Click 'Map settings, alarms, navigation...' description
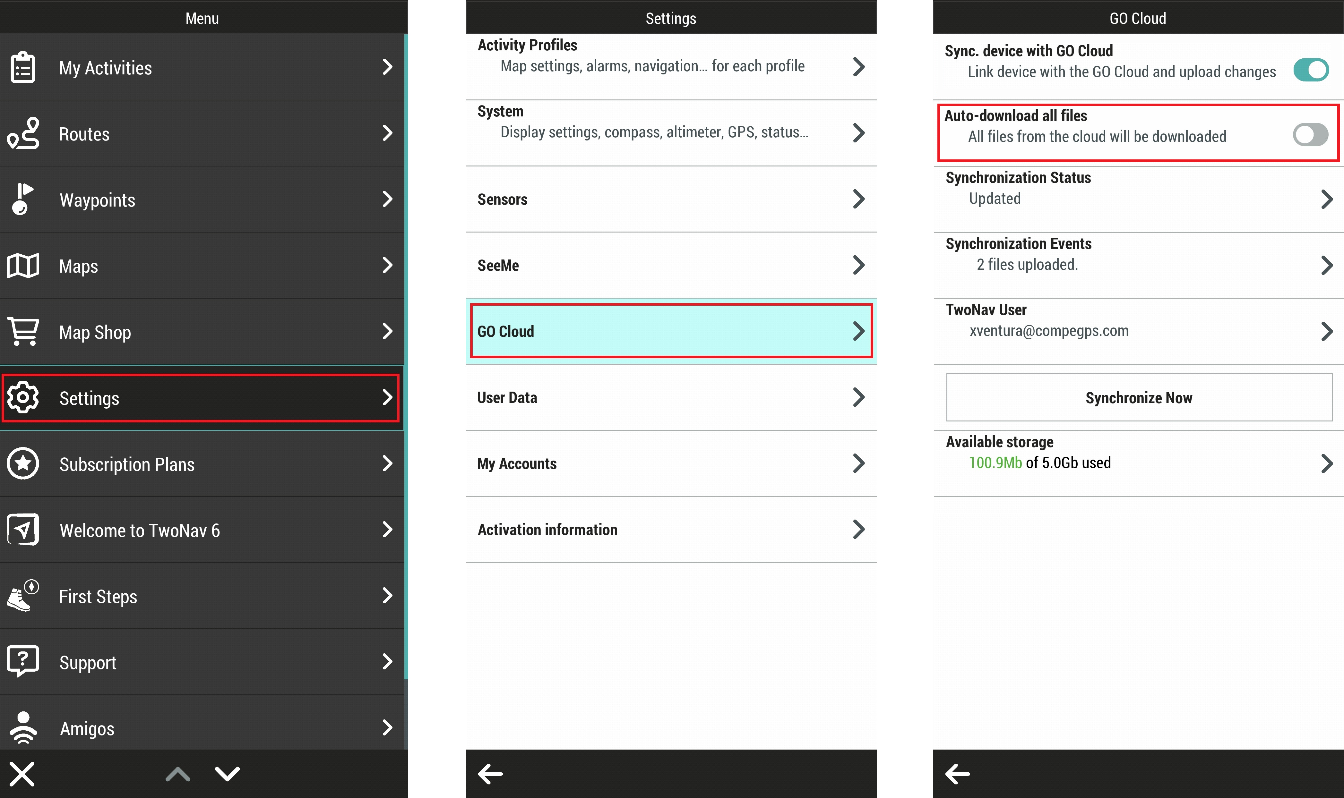Image resolution: width=1344 pixels, height=798 pixels. click(653, 66)
